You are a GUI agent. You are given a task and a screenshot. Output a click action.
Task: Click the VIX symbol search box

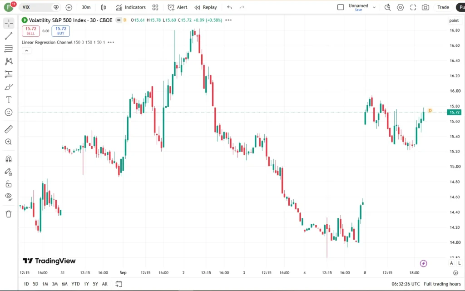[40, 7]
